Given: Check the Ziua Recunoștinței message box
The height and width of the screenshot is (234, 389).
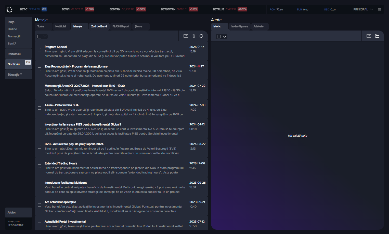Looking at the screenshot, I should tap(40, 69).
